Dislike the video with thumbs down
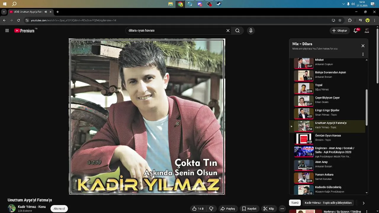The height and width of the screenshot is (213, 379). [211, 209]
